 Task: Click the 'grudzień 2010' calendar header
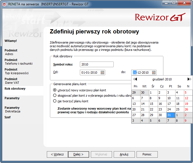(x=162, y=79)
